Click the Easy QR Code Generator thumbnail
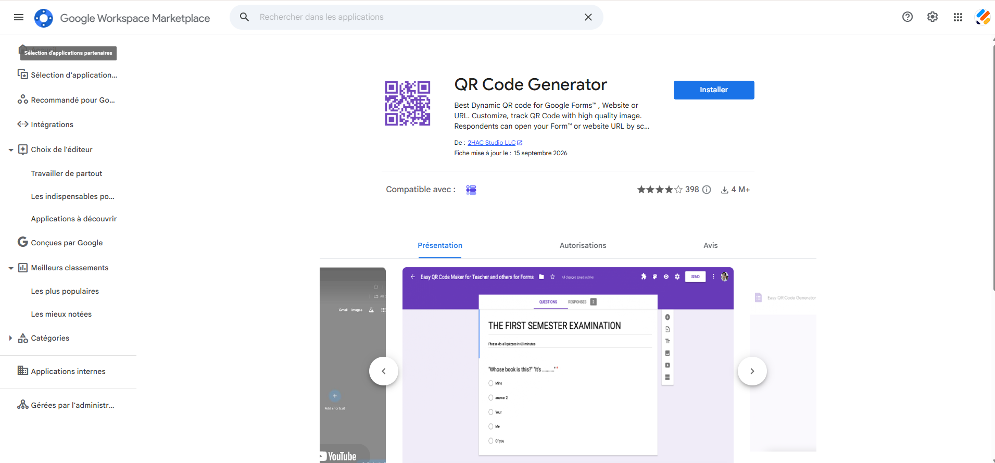 [x=784, y=365]
